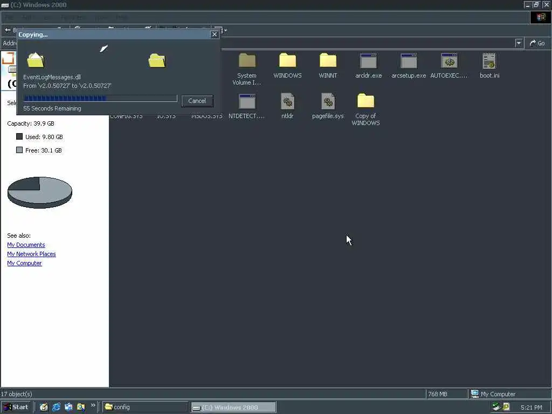Open the Help menu
Screen dimensions: 552x414
point(122,17)
